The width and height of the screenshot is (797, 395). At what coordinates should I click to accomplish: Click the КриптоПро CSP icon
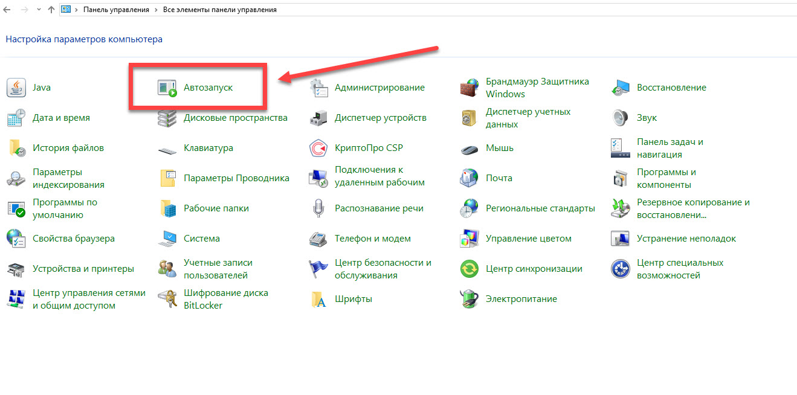point(318,148)
